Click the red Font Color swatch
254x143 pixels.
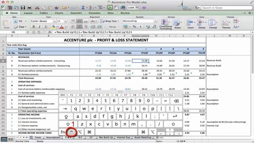click(x=62, y=27)
